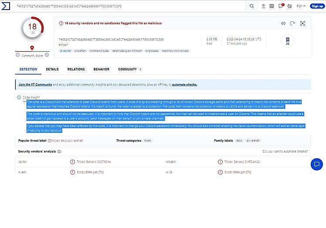Click the disco family label tag
The height and width of the screenshot is (228, 326).
coord(239,141)
